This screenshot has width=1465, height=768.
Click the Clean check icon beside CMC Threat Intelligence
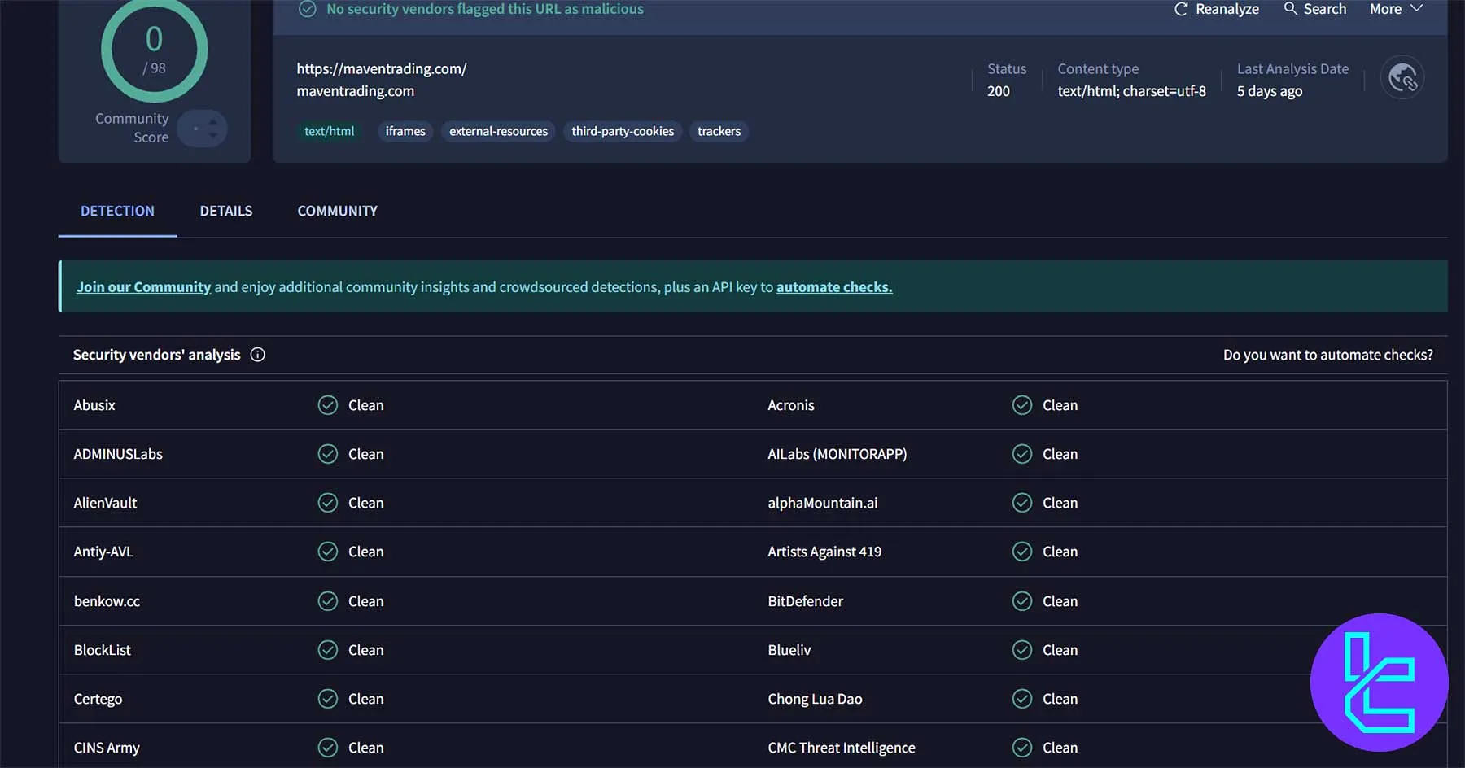(1021, 747)
